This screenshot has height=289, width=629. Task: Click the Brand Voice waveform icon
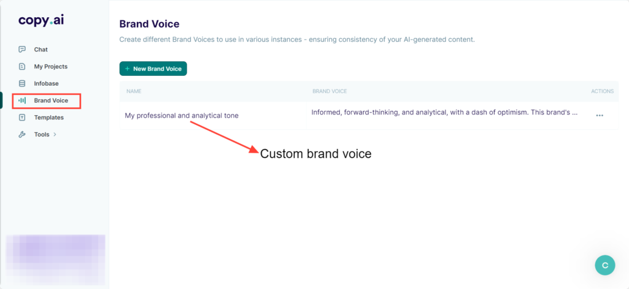[x=22, y=100]
